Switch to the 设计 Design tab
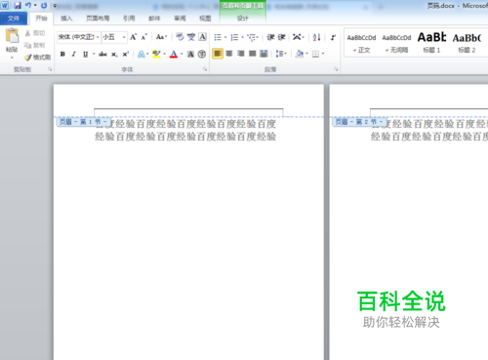The height and width of the screenshot is (360, 488). (x=243, y=19)
